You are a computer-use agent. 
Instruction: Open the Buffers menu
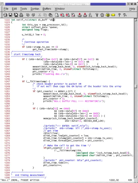47,9
